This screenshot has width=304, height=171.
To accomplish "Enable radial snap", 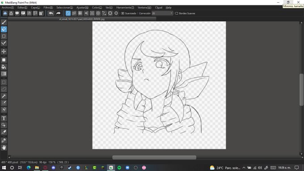I will point(92,13).
